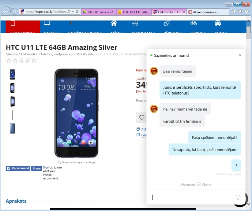Rate product one star
252x211 pixels.
click(x=9, y=61)
